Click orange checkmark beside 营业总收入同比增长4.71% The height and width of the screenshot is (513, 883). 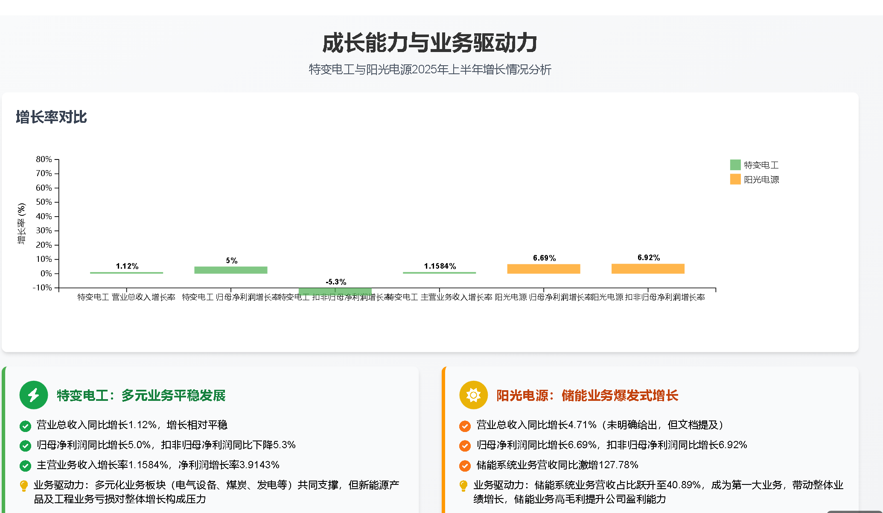(x=465, y=426)
